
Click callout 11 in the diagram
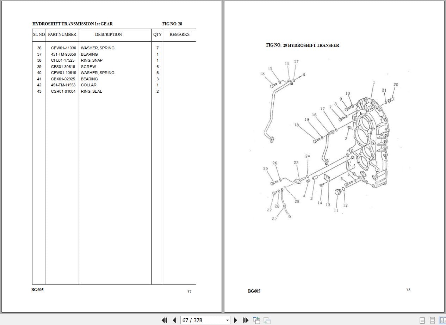point(336,210)
